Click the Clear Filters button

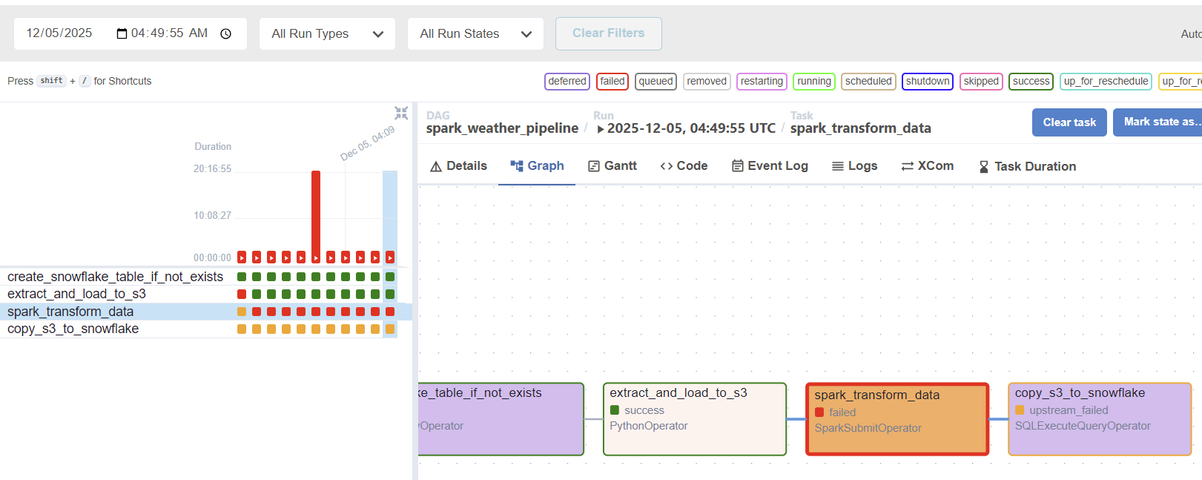(609, 33)
